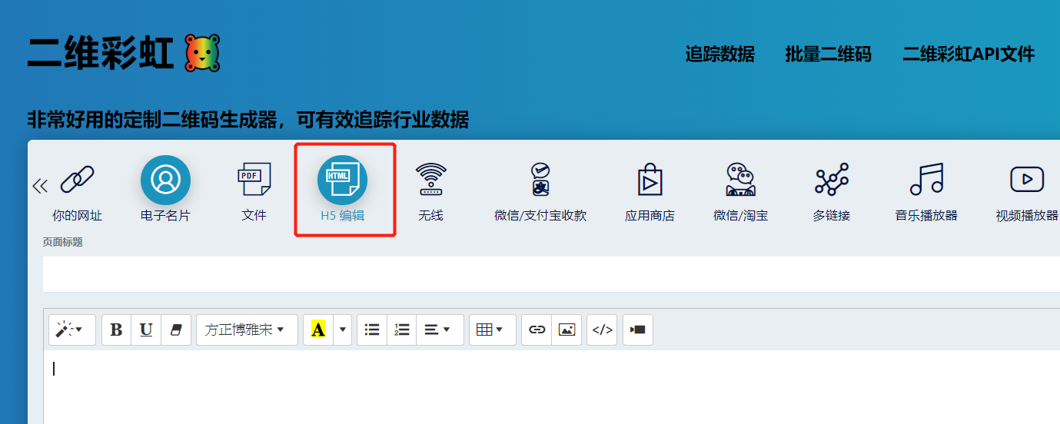Choose the 多链接 multi-link icon

tap(831, 181)
